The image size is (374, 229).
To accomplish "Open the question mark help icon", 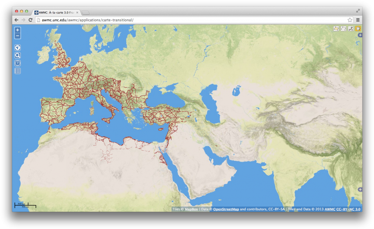I will [x=17, y=63].
